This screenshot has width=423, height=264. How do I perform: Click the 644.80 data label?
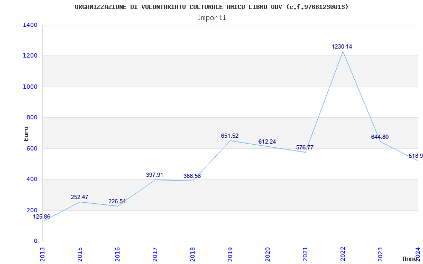click(x=380, y=137)
